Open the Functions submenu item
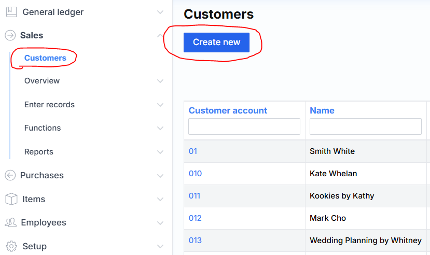 tap(43, 128)
